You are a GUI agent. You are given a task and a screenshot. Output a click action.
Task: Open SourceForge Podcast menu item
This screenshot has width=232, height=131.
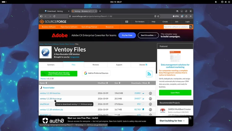pos(89,27)
